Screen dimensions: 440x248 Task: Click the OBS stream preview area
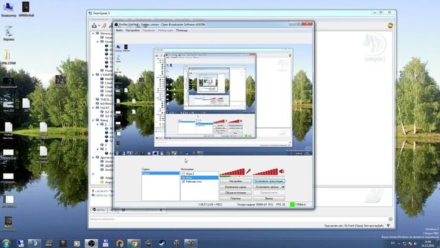click(x=213, y=99)
